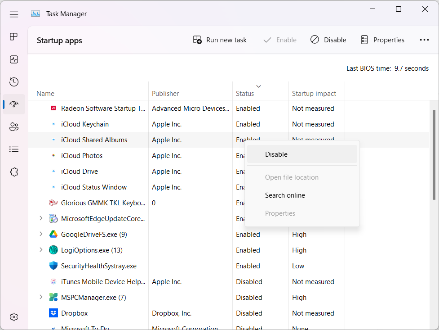
Task: Click the iCloud Photos colorful icon
Action: tap(53, 155)
